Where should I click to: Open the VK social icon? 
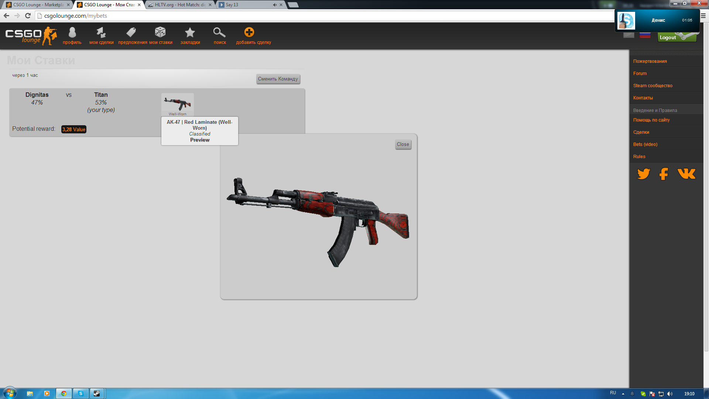[x=686, y=174]
